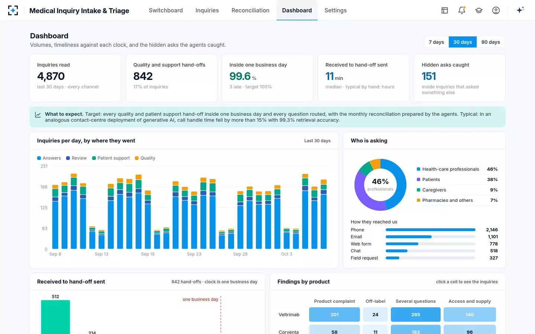
Task: Switch to the Switchboard tab
Action: pyautogui.click(x=166, y=10)
